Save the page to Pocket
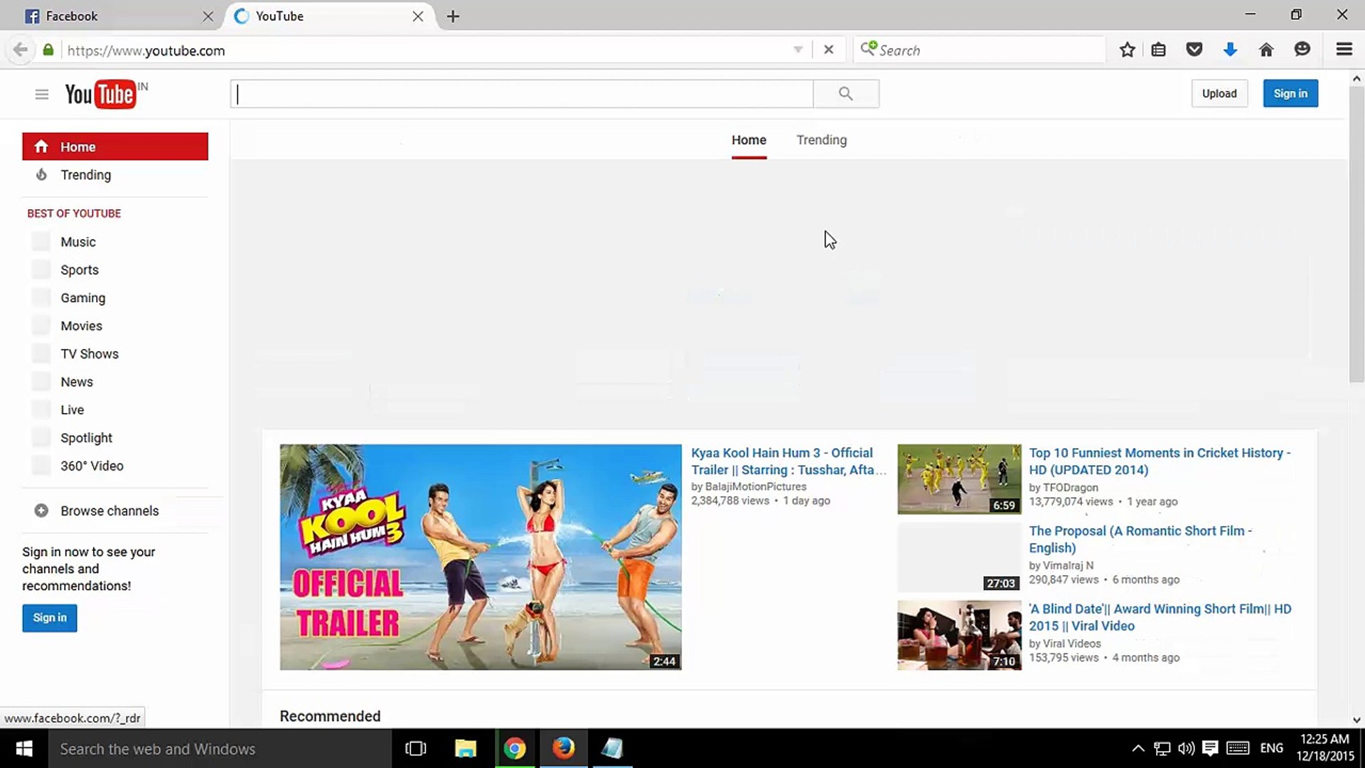 [x=1194, y=50]
